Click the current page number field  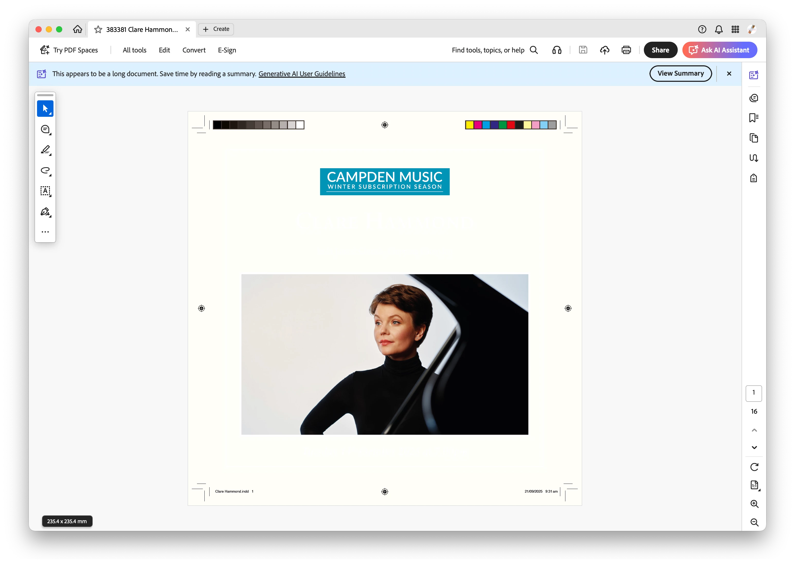(x=754, y=393)
